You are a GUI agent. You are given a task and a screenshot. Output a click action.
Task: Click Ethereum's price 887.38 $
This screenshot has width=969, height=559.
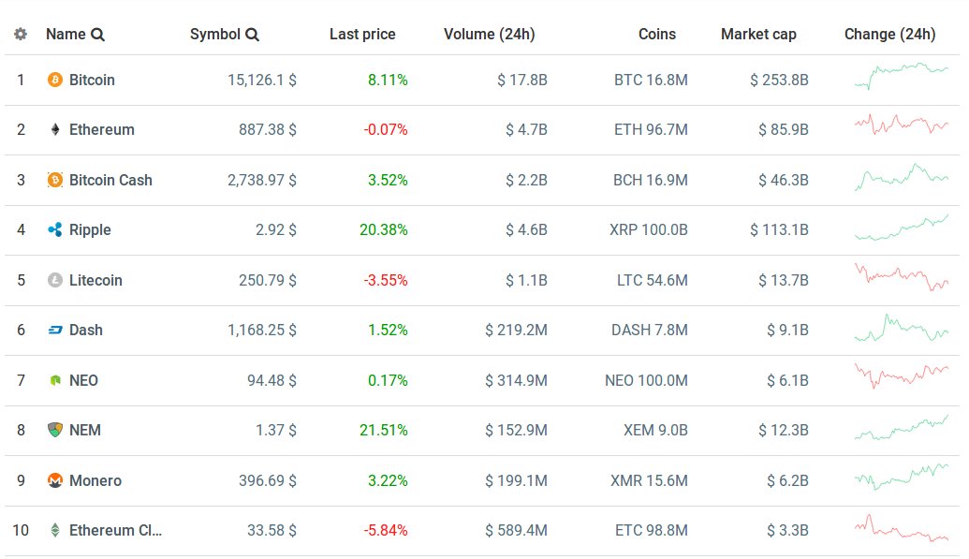coord(268,129)
